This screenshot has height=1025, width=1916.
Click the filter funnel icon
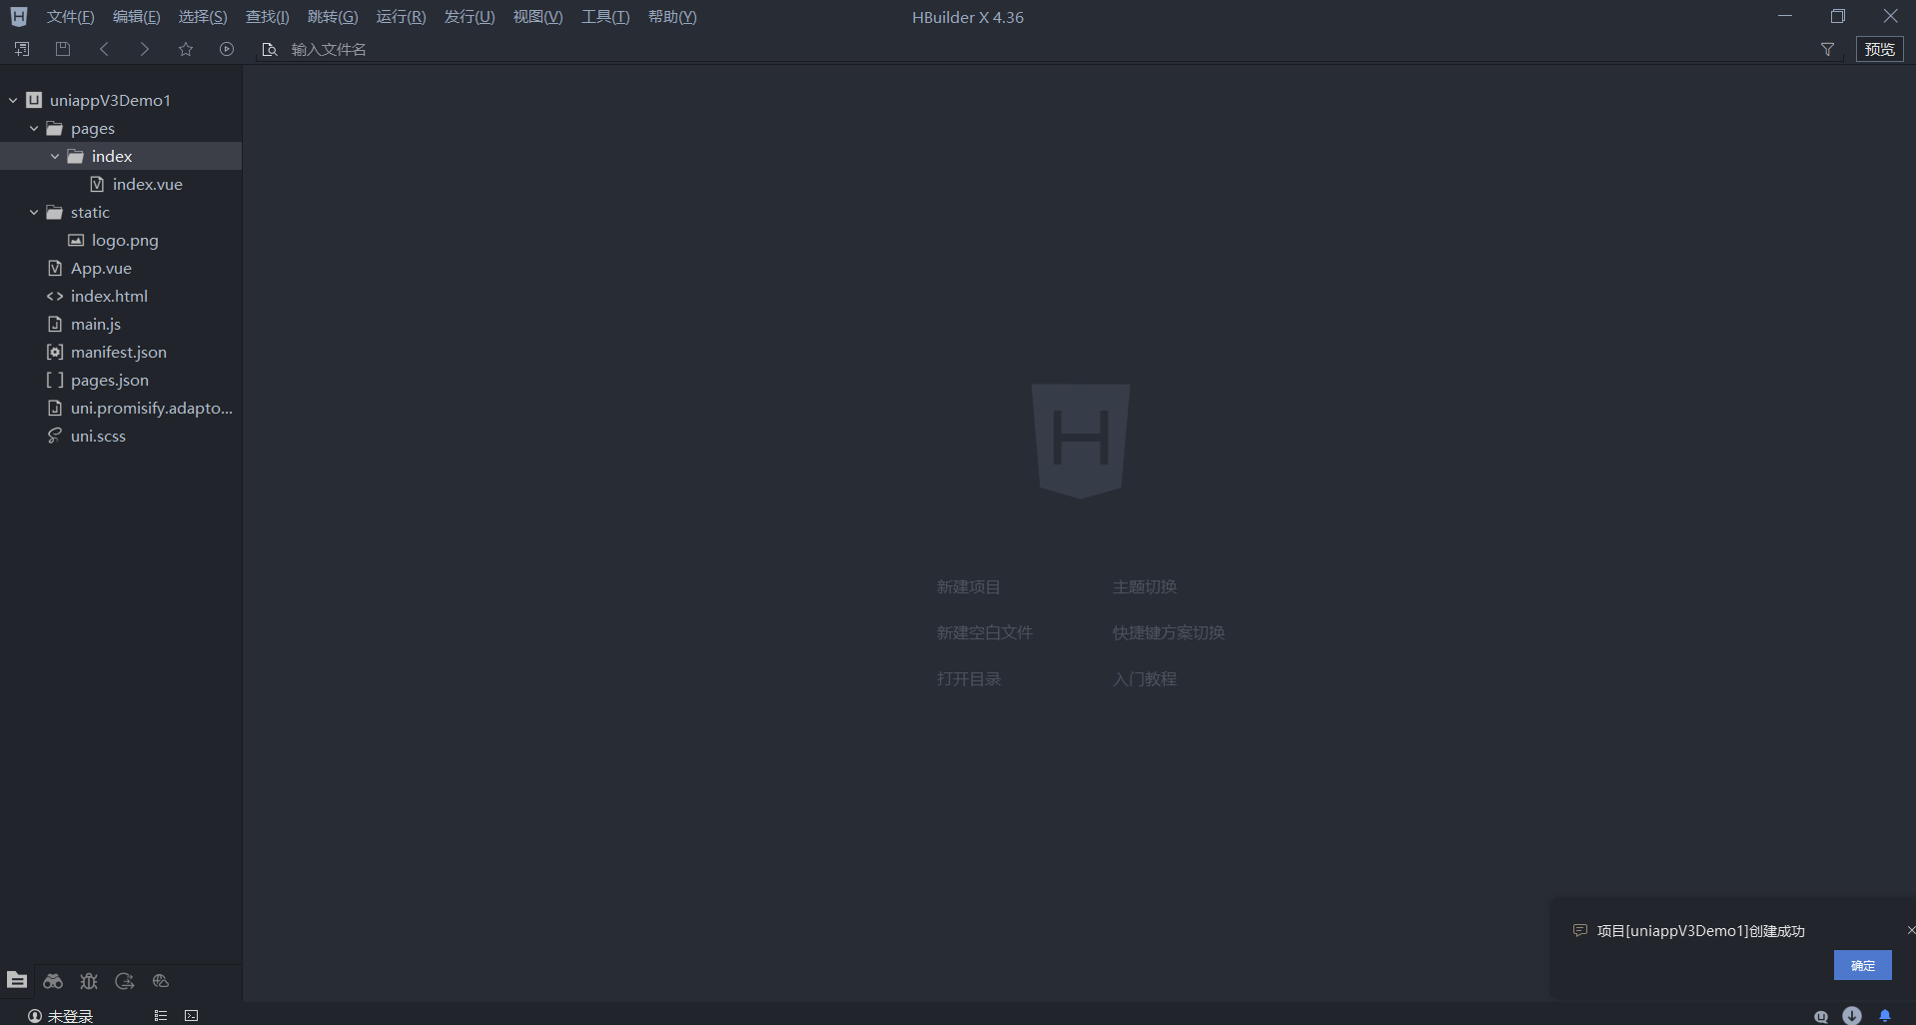click(1827, 49)
